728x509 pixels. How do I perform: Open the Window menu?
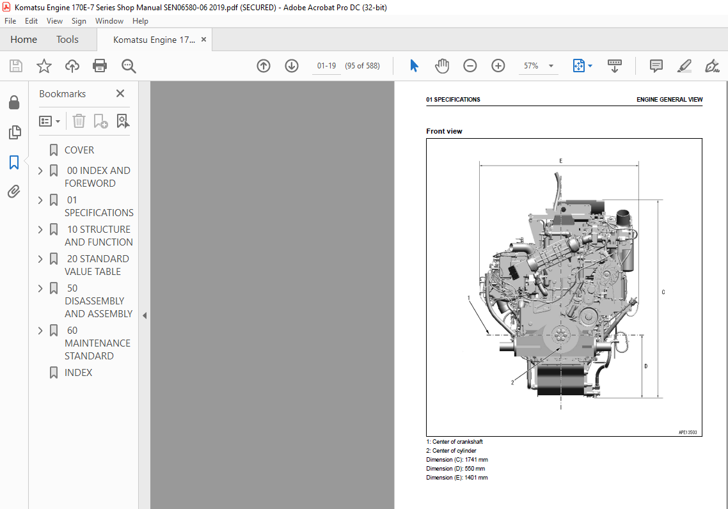coord(109,21)
